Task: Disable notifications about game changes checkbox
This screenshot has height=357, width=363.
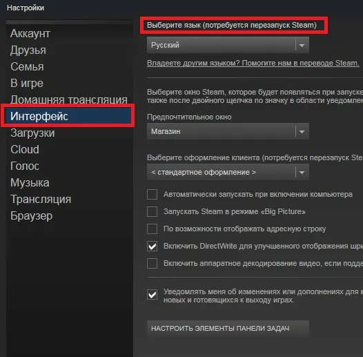Action: coord(152,295)
